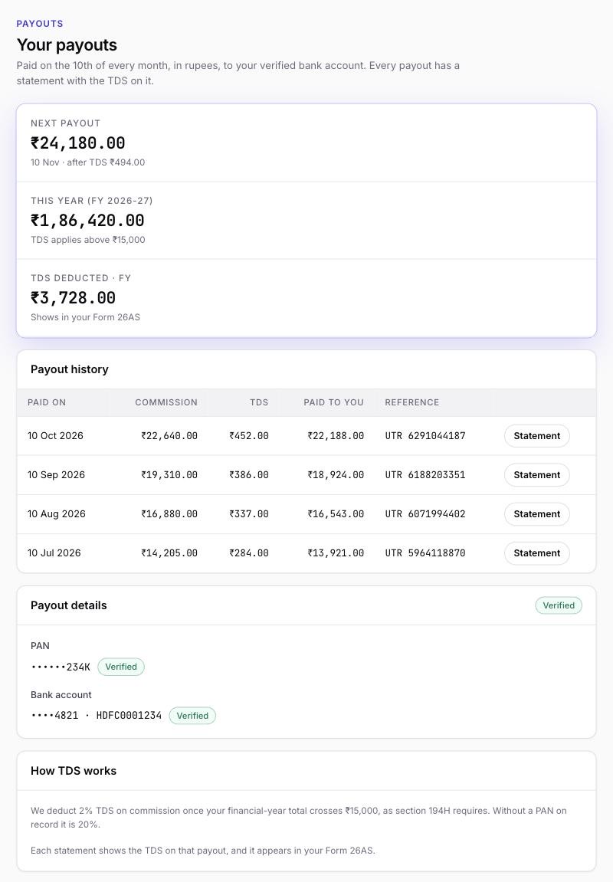Image resolution: width=613 pixels, height=882 pixels.
Task: Click the paid amount ₹13,921.00
Action: coord(336,553)
